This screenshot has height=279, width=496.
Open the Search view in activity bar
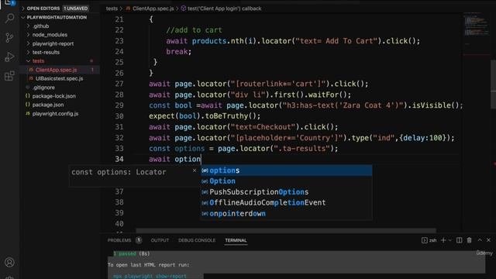click(10, 19)
